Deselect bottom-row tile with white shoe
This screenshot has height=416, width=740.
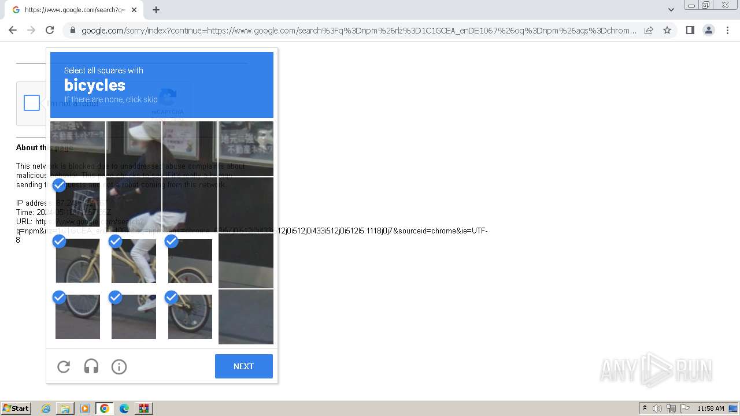(134, 317)
